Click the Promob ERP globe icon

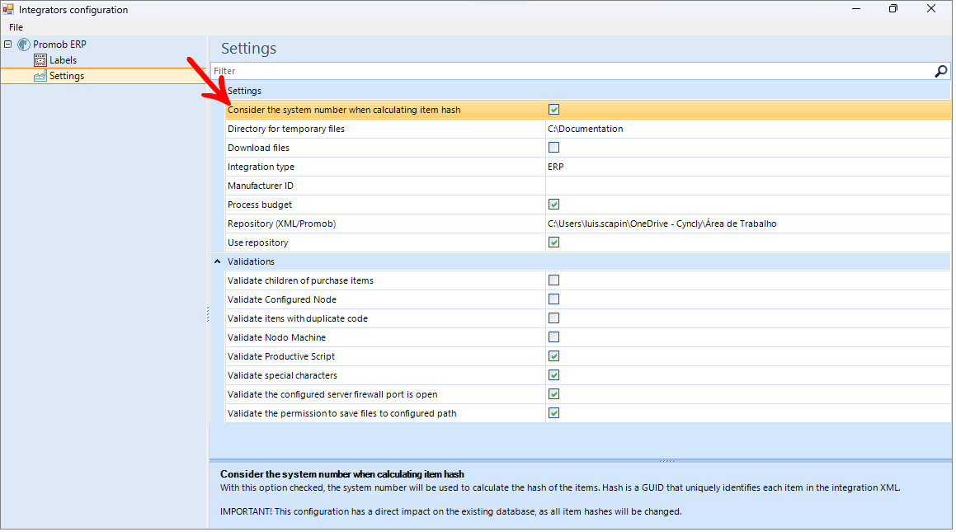[x=24, y=45]
